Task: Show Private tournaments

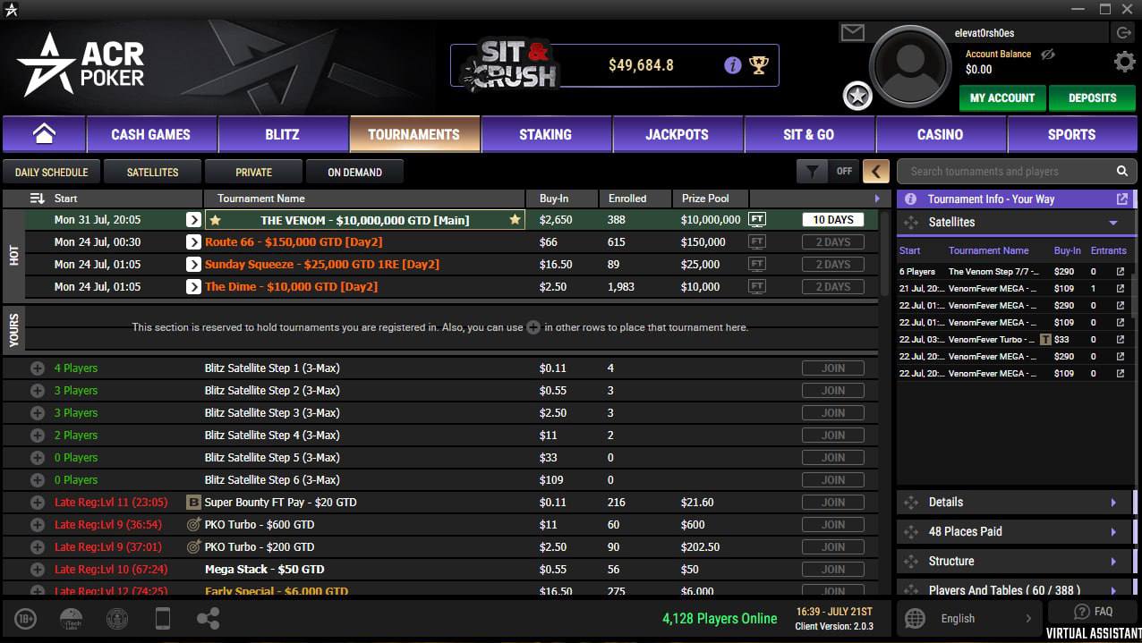Action: coord(253,172)
